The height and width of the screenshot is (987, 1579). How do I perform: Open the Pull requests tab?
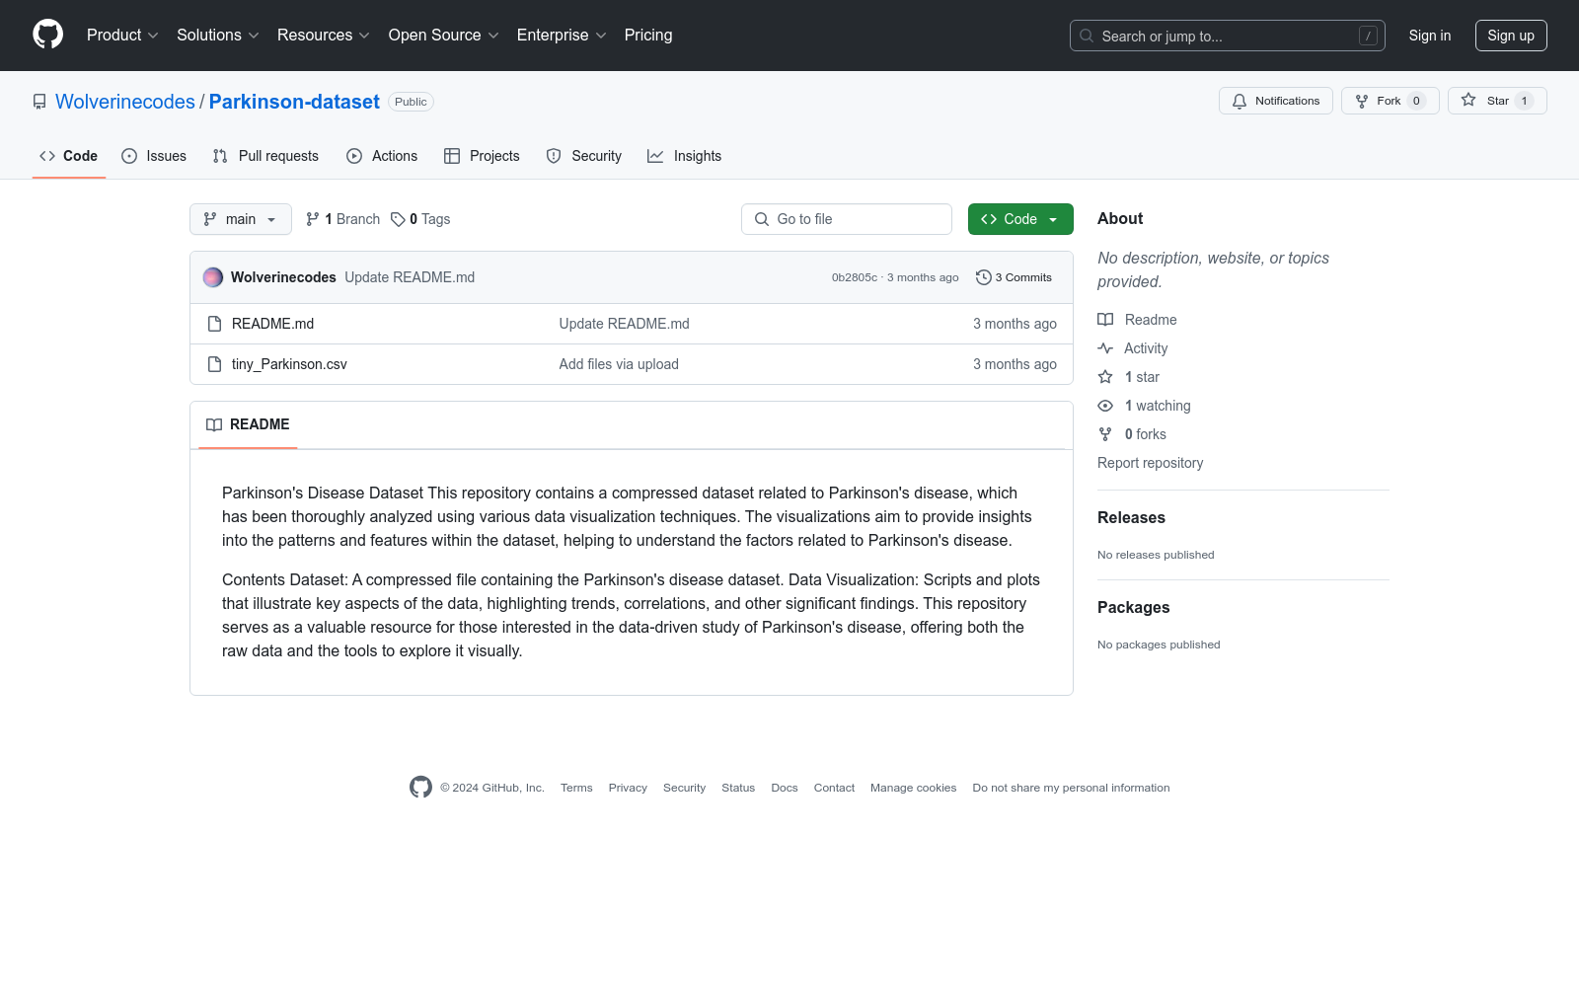tap(265, 156)
